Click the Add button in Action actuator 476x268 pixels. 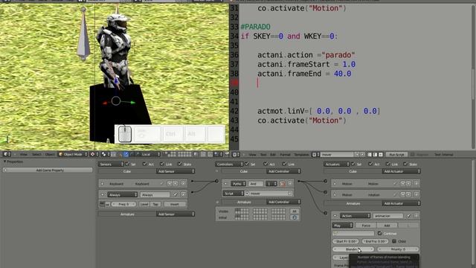(x=387, y=226)
